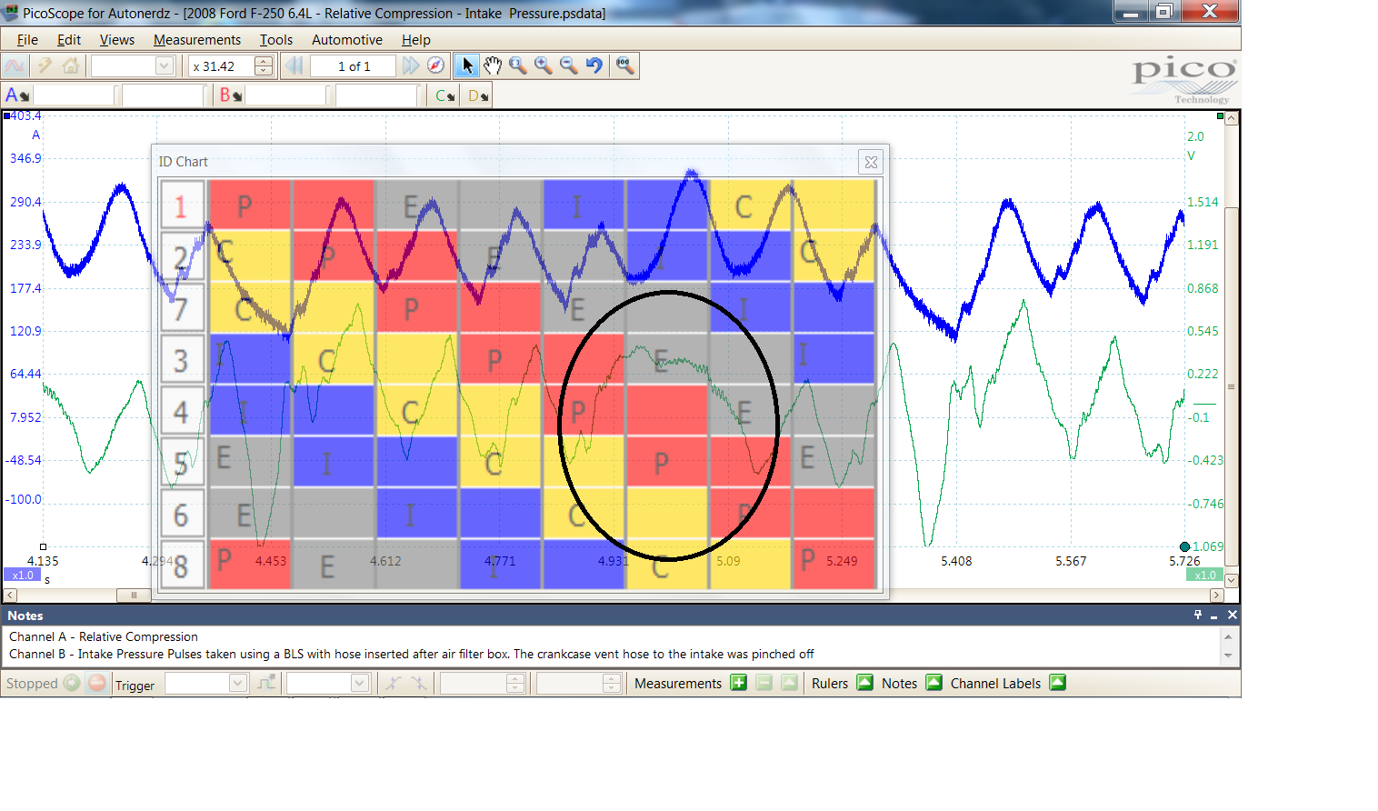The image size is (1378, 811).
Task: Toggle the Notes panel icon
Action: point(934,683)
